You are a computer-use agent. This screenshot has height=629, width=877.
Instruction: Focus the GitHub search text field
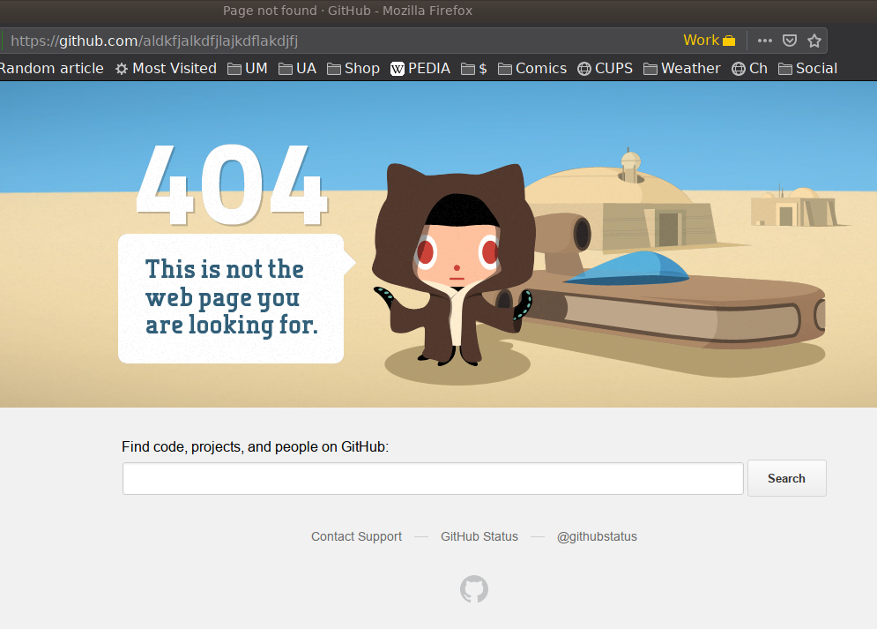pyautogui.click(x=433, y=479)
